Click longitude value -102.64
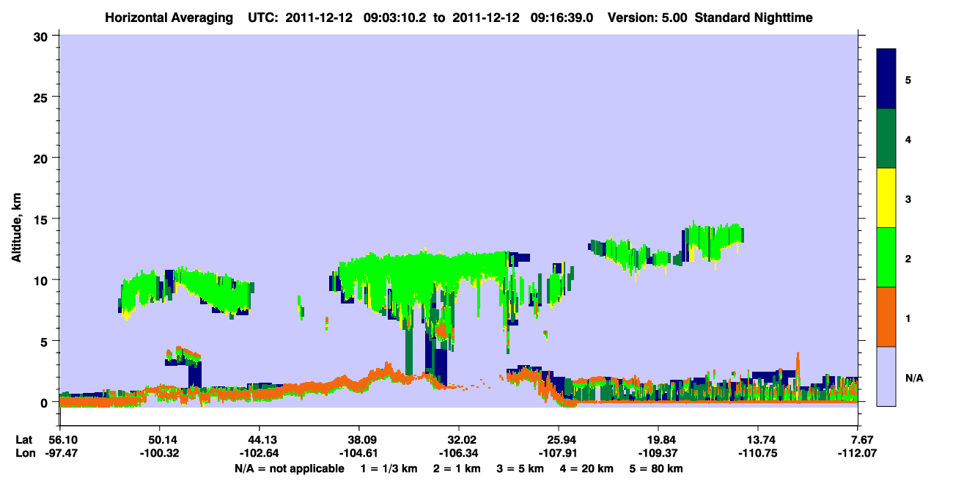This screenshot has height=489, width=953. (x=260, y=453)
